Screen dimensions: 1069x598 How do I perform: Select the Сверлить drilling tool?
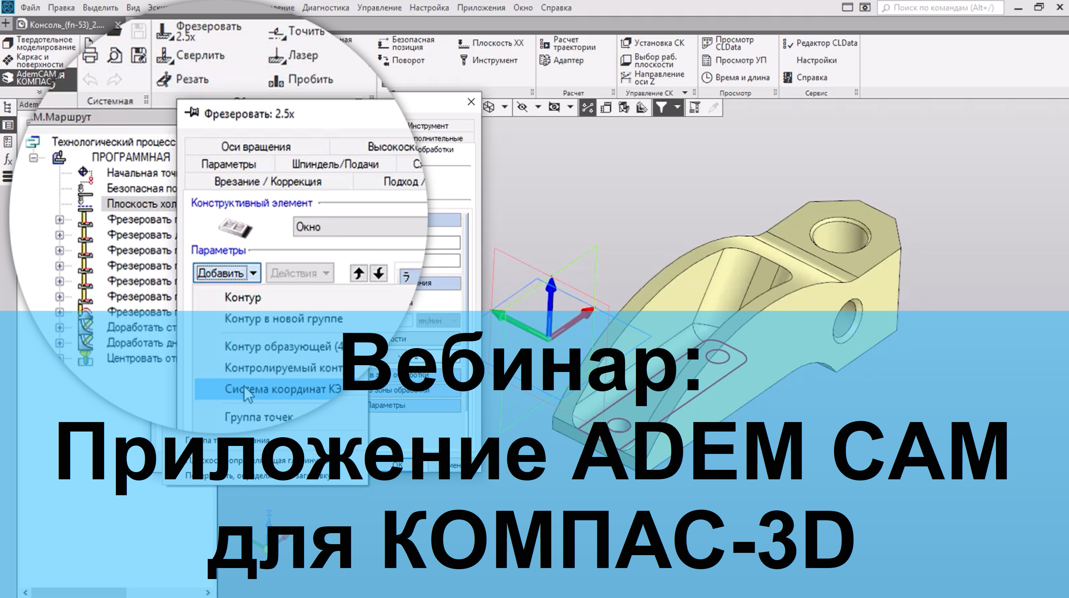(x=191, y=55)
